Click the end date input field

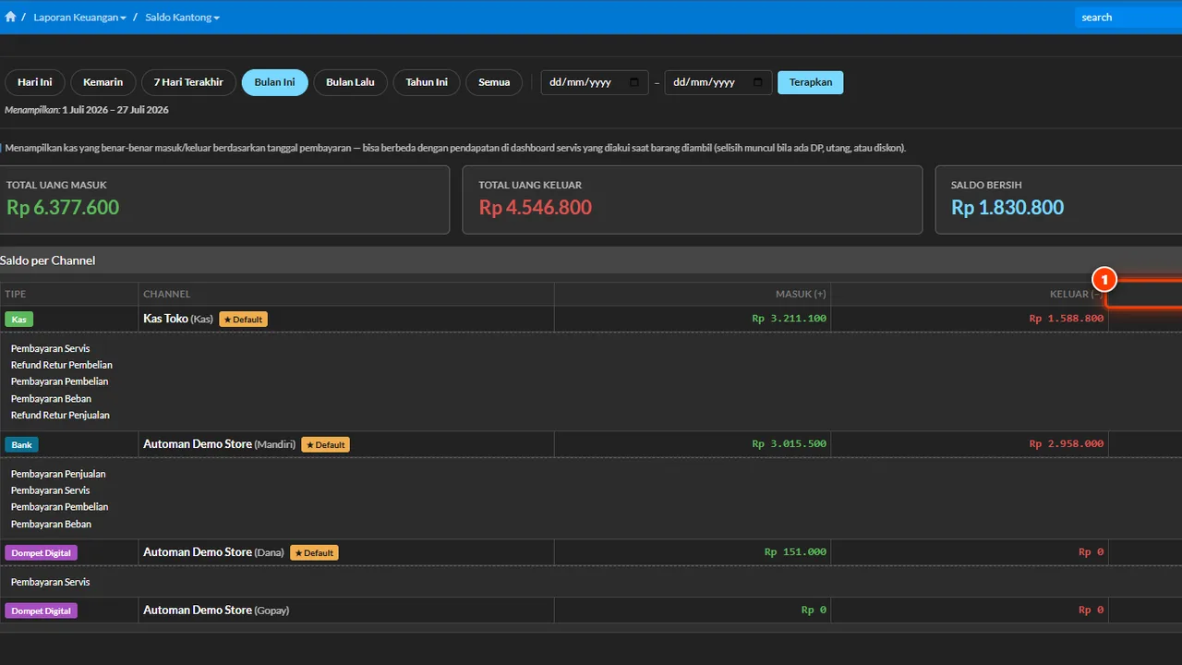click(718, 82)
